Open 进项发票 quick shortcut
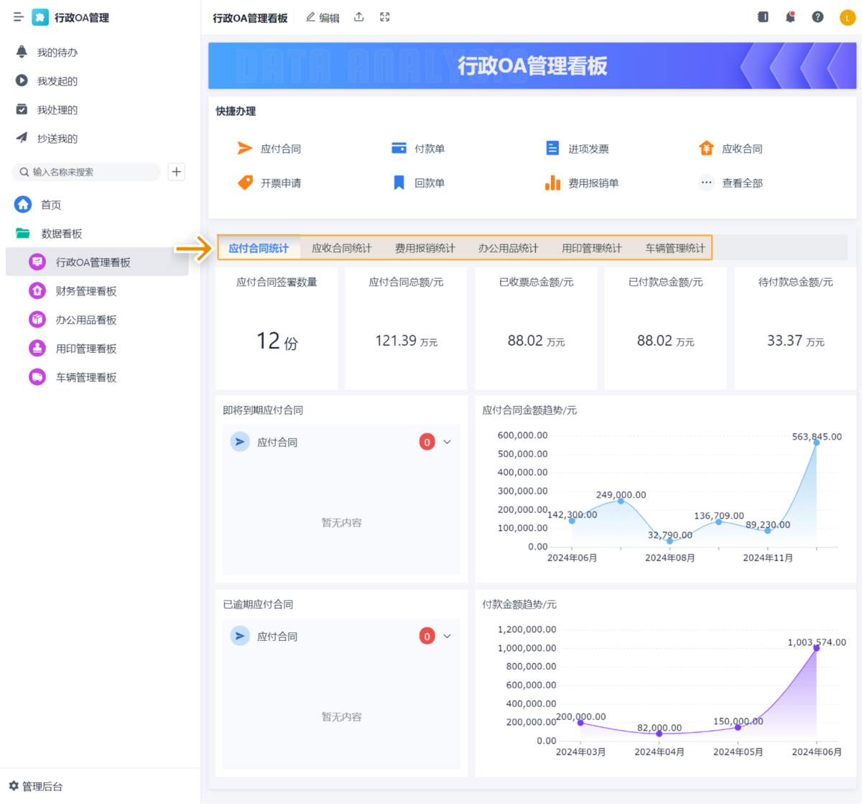862x804 pixels. click(x=577, y=149)
